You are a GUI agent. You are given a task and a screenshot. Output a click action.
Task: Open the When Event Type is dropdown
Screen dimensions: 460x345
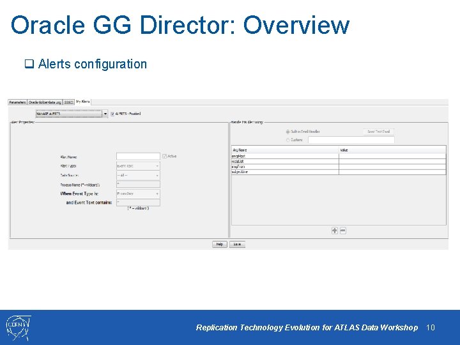pyautogui.click(x=138, y=194)
